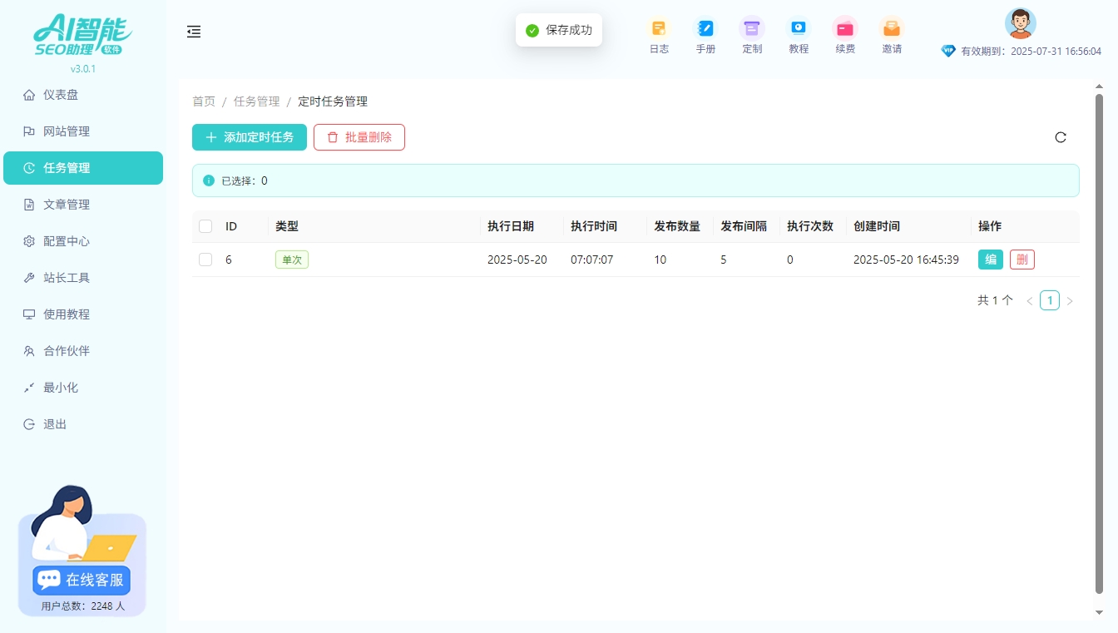1118x633 pixels.
Task: Click the user avatar at top right
Action: coord(1020,23)
